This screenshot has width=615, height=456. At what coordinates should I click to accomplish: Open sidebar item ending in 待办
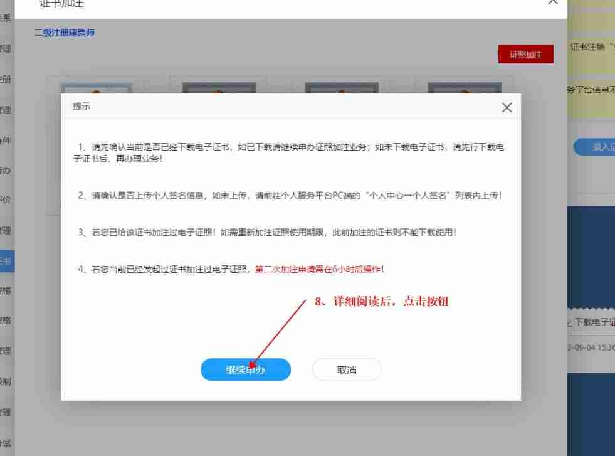(x=6, y=171)
